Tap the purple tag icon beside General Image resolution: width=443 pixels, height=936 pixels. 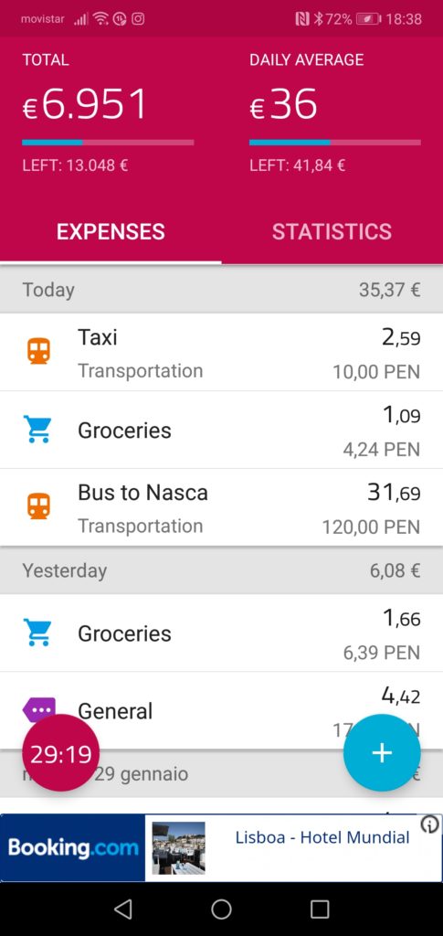point(39,708)
